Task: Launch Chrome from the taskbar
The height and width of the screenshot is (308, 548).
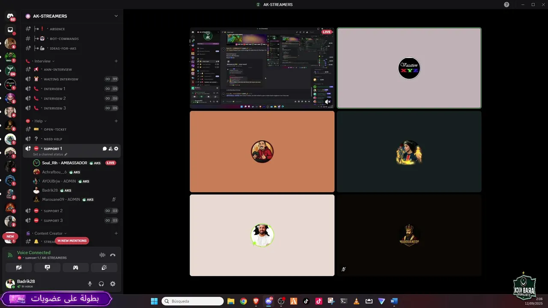Action: (243, 301)
